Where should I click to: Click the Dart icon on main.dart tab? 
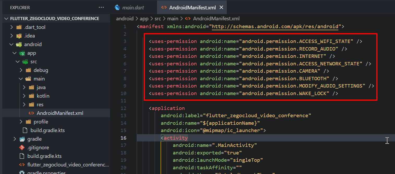click(117, 7)
